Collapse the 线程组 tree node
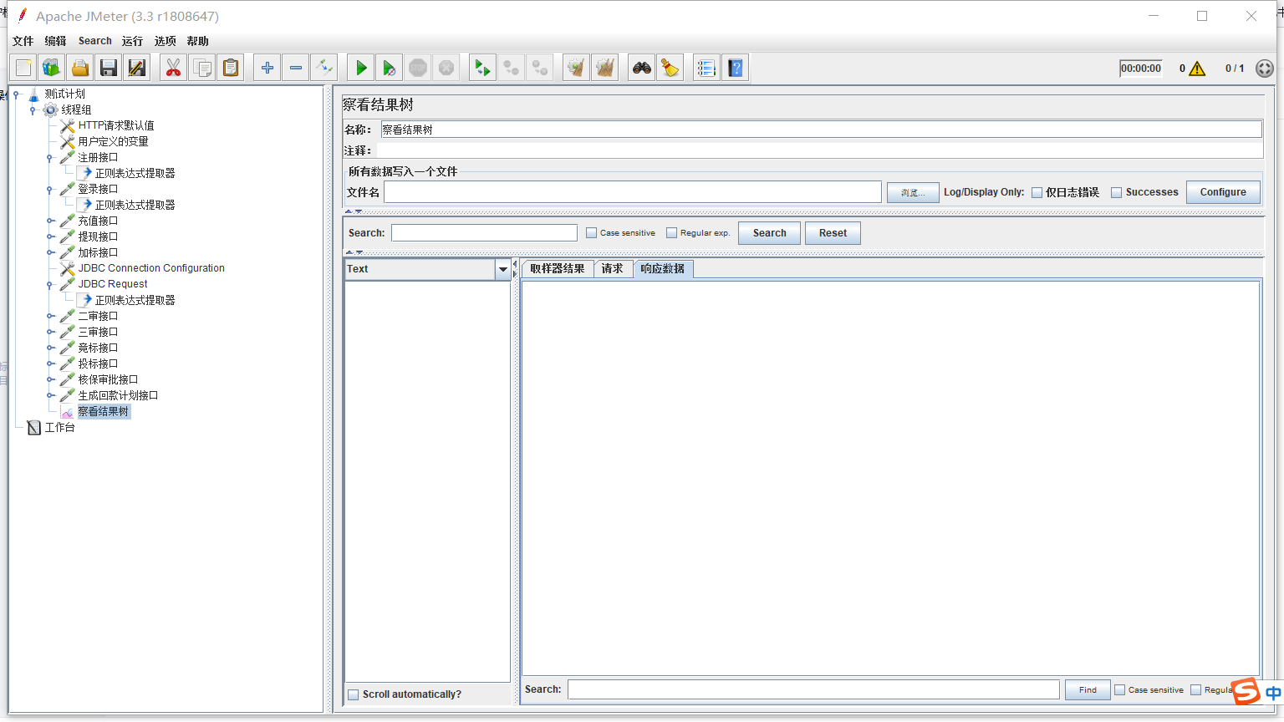Image resolution: width=1284 pixels, height=722 pixels. [33, 110]
